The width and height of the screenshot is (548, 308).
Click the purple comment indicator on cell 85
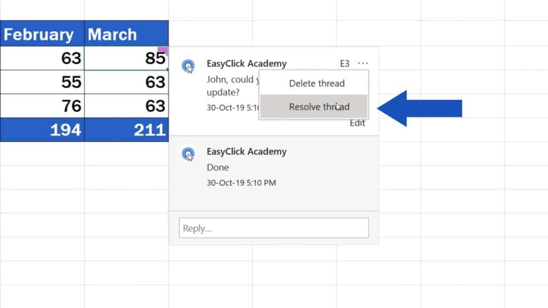pyautogui.click(x=162, y=49)
